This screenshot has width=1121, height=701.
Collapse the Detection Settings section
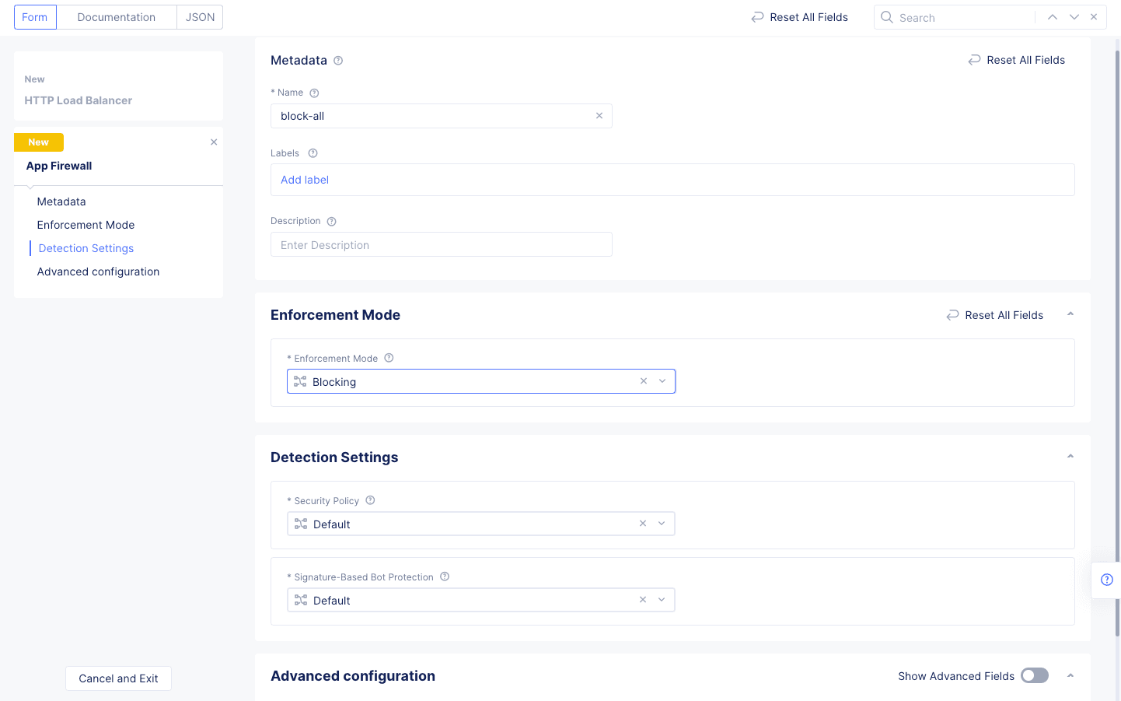1070,457
